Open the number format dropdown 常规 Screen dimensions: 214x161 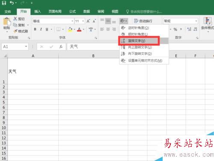click(196, 21)
